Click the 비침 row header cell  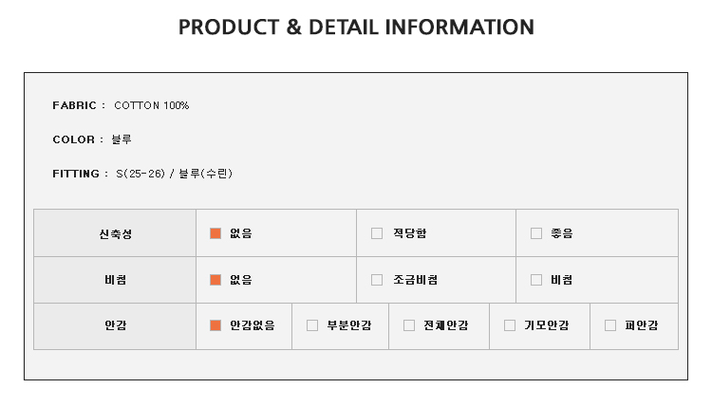(115, 280)
